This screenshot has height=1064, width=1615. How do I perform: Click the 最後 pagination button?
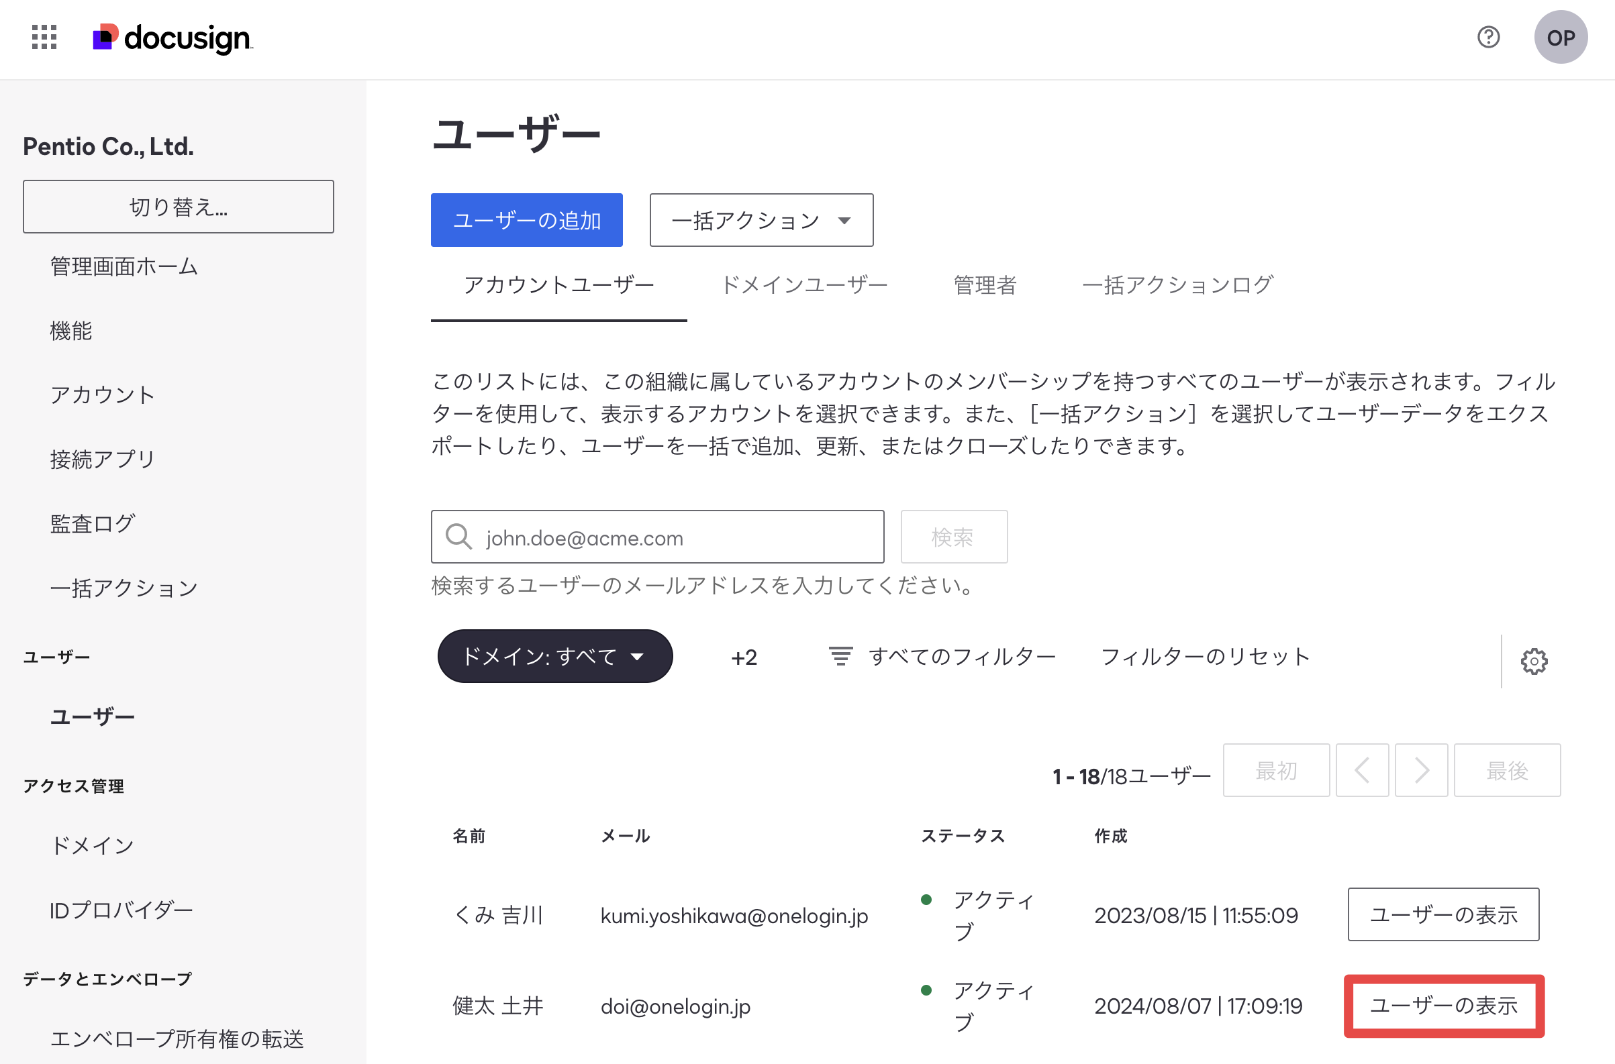(1506, 770)
